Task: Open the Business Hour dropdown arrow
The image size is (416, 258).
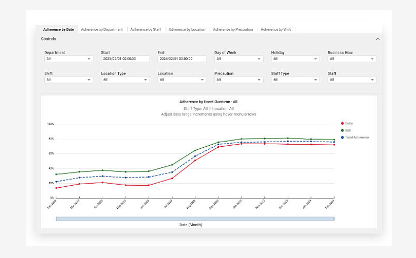Action: (372, 59)
